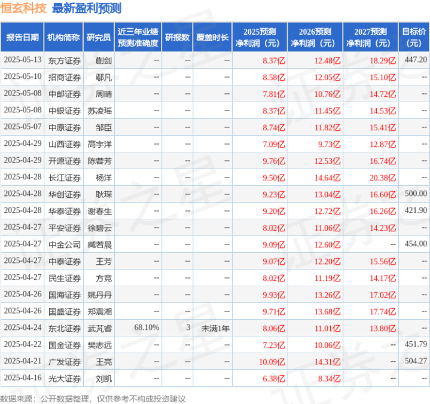This screenshot has width=430, height=404.
Task: Click the 招商证券 institution cell
Action: [x=65, y=77]
